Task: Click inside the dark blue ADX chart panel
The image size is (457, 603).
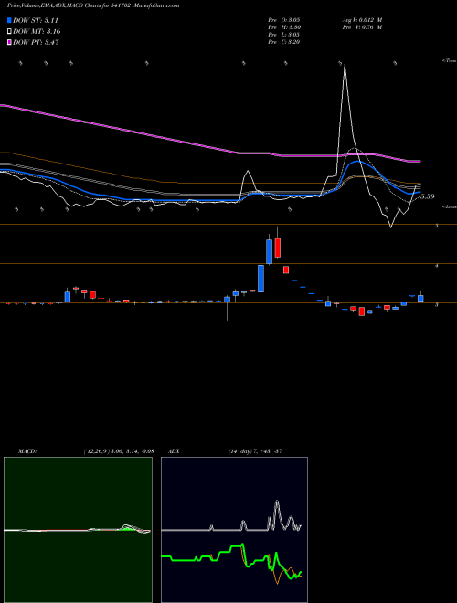Action: 234,530
